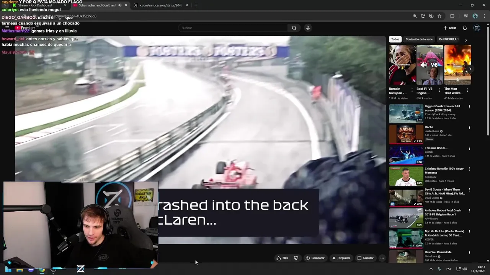The image size is (490, 275).
Task: Advance the Shorts shelf with the next arrow
Action: [470, 69]
